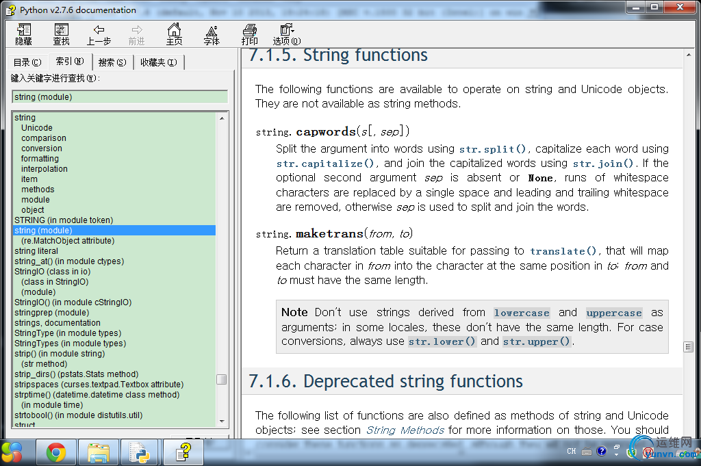Click the Hide (隐藏) toolbar icon
The height and width of the screenshot is (466, 701).
(24, 34)
